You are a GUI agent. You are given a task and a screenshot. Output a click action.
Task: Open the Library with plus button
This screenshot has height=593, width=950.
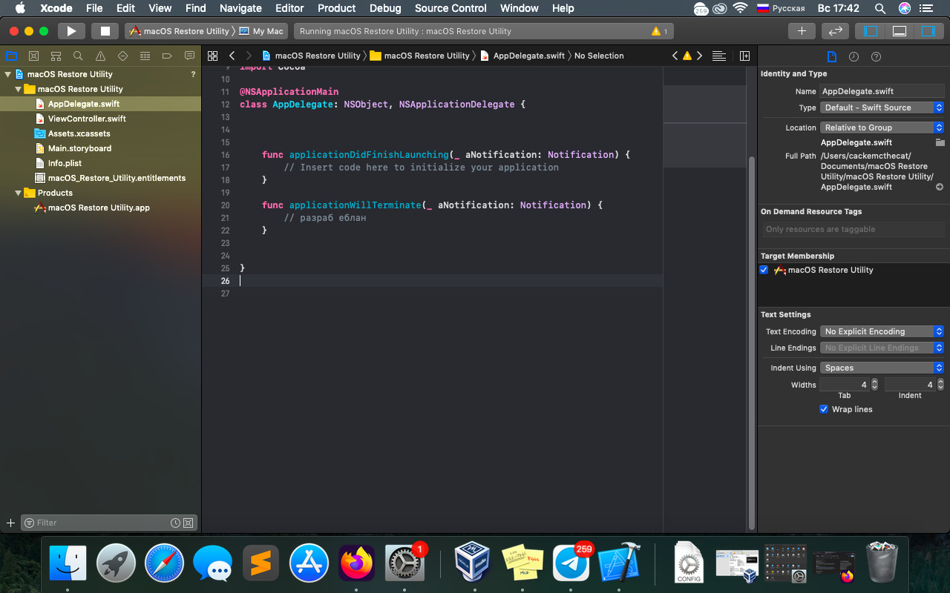(x=801, y=31)
